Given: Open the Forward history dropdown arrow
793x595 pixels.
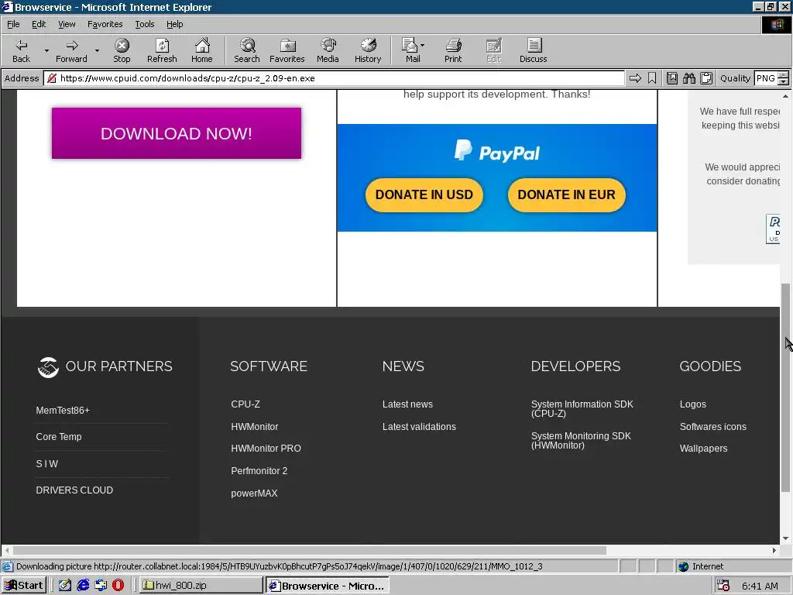Looking at the screenshot, I should [97, 50].
